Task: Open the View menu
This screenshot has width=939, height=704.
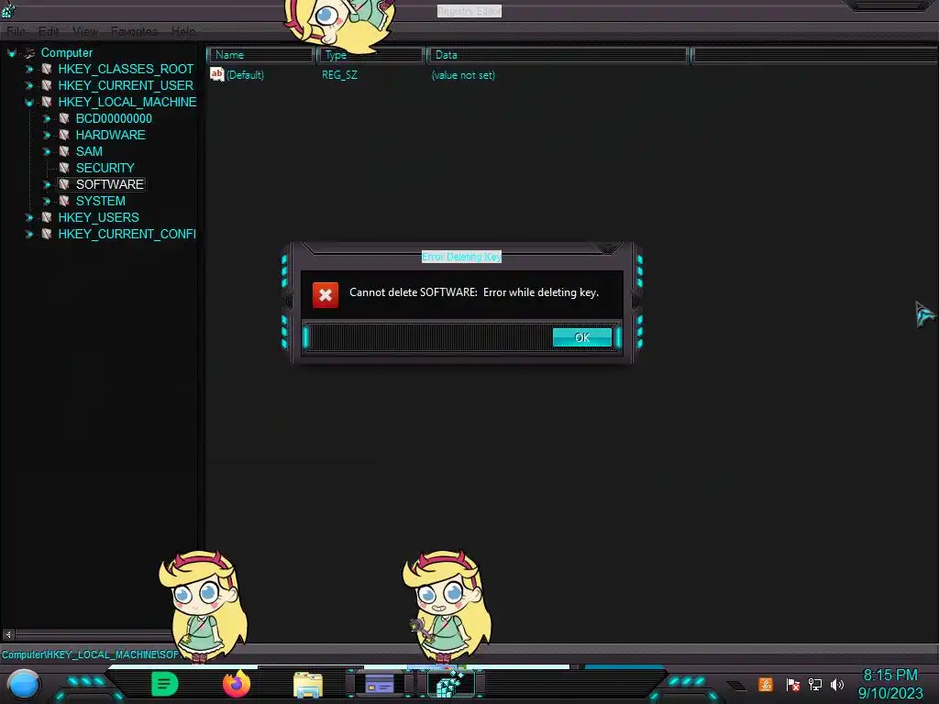Action: tap(85, 31)
